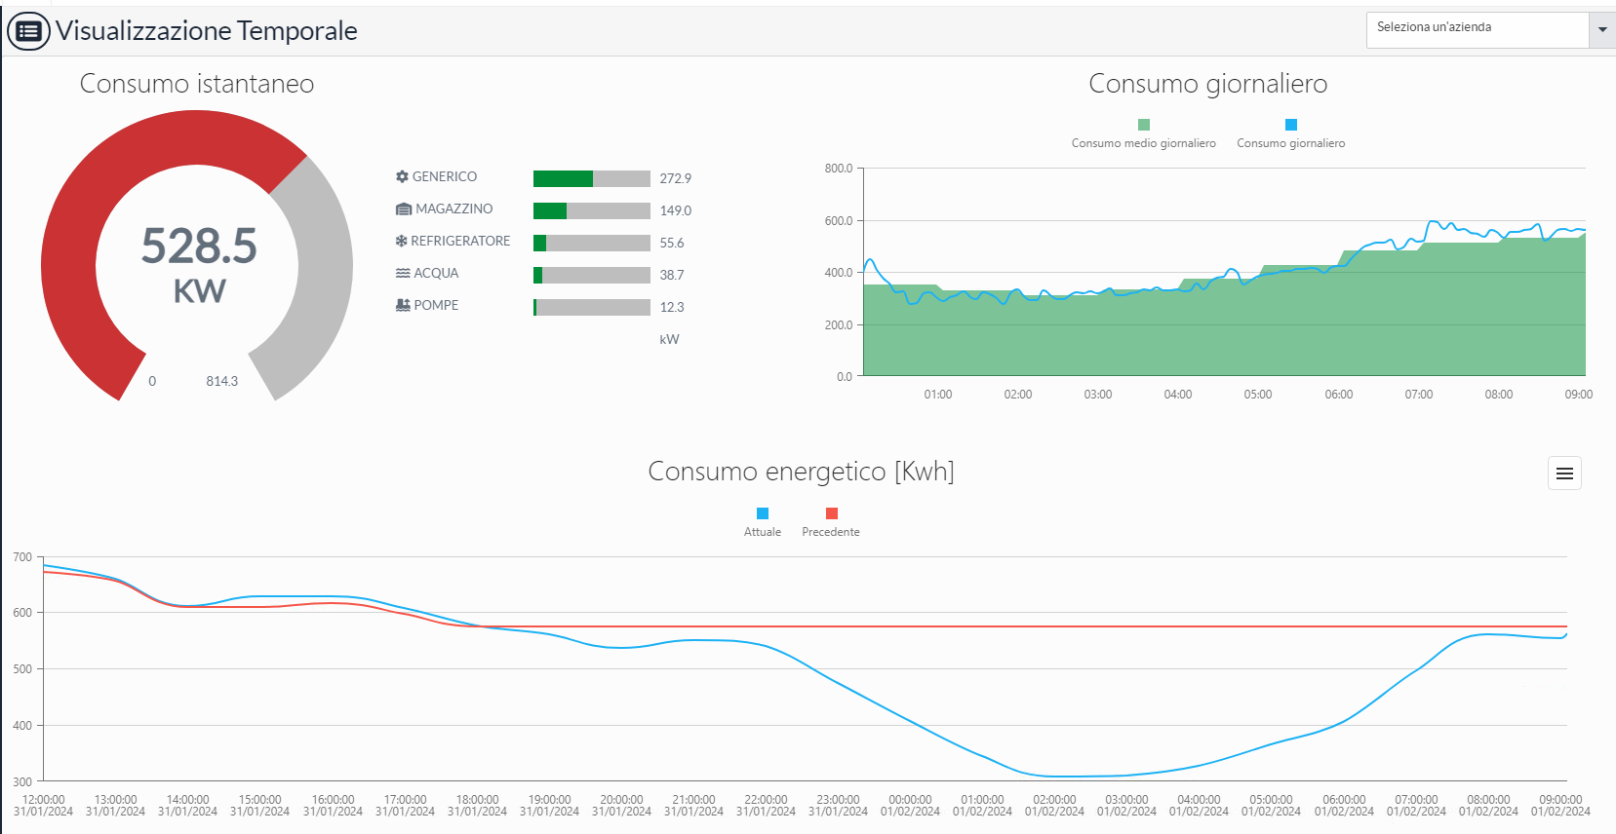This screenshot has height=834, width=1616.
Task: Click the GENERICO progress bar
Action: [x=592, y=178]
